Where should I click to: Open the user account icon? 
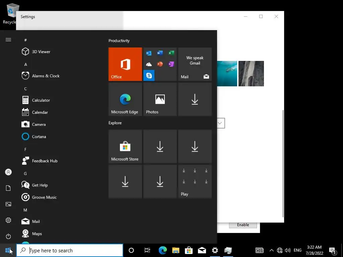[8, 172]
